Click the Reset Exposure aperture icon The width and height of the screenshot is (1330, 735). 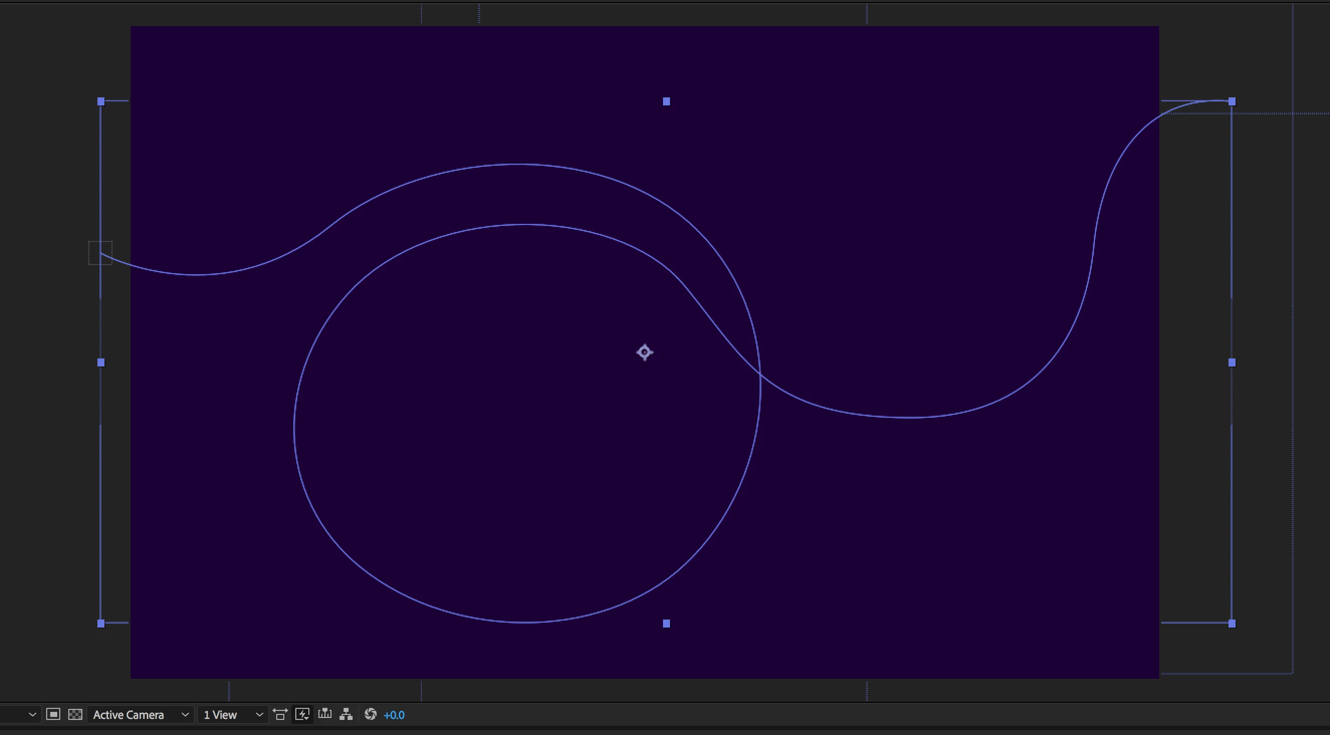click(x=370, y=714)
